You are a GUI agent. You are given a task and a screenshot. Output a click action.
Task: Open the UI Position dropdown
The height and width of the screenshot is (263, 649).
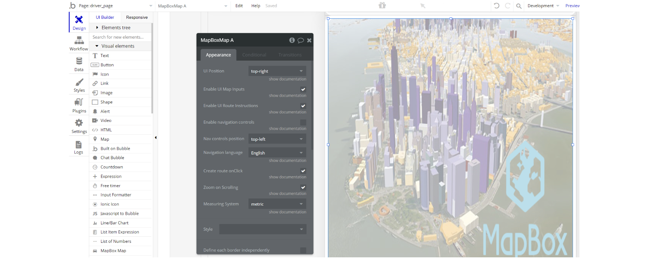[x=277, y=71]
